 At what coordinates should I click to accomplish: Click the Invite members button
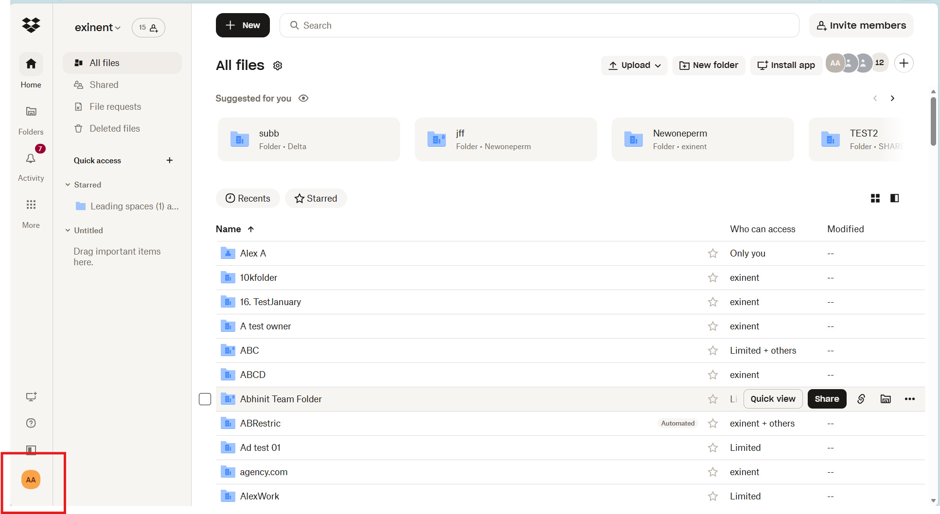(x=861, y=25)
